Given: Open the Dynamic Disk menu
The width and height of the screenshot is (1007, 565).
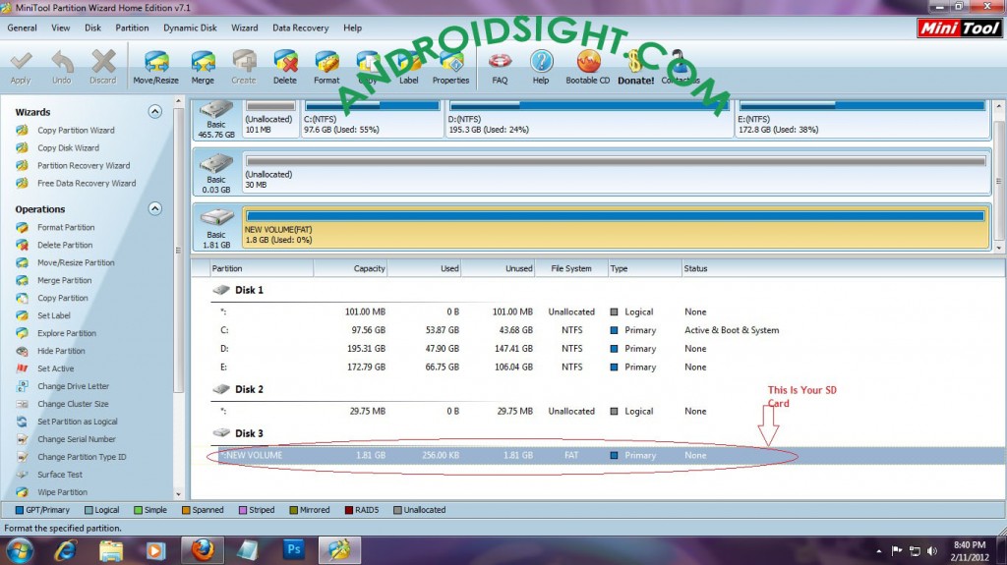Looking at the screenshot, I should (190, 28).
